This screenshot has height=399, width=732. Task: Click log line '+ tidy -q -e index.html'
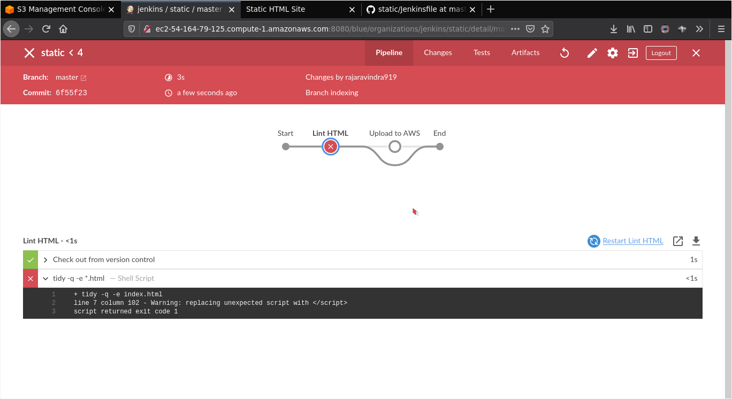point(118,295)
